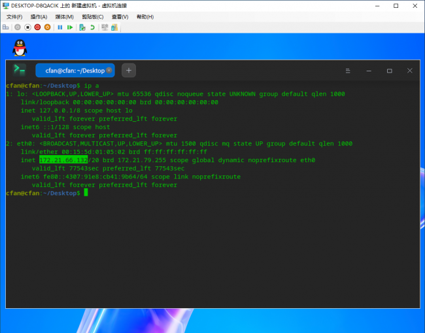
Task: Shut down the VM with the red power icon
Action: coord(37,27)
